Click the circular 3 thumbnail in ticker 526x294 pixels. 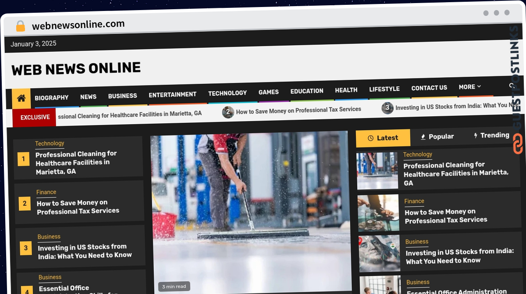pyautogui.click(x=387, y=108)
